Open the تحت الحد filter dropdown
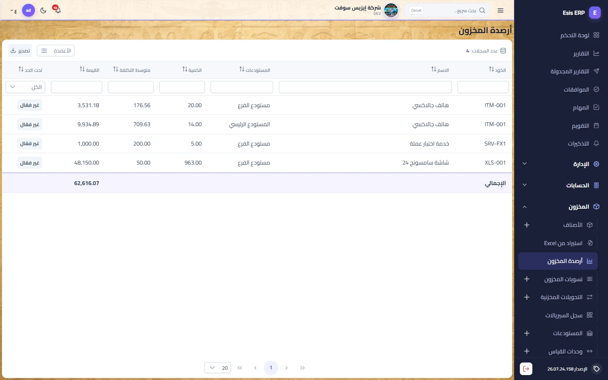The height and width of the screenshot is (380, 608). pos(25,87)
